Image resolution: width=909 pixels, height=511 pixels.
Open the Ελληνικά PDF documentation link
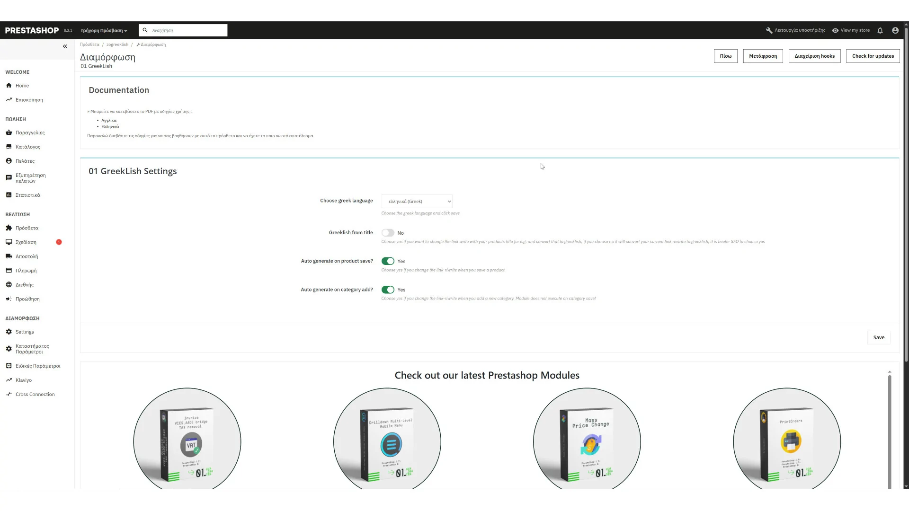pyautogui.click(x=110, y=127)
